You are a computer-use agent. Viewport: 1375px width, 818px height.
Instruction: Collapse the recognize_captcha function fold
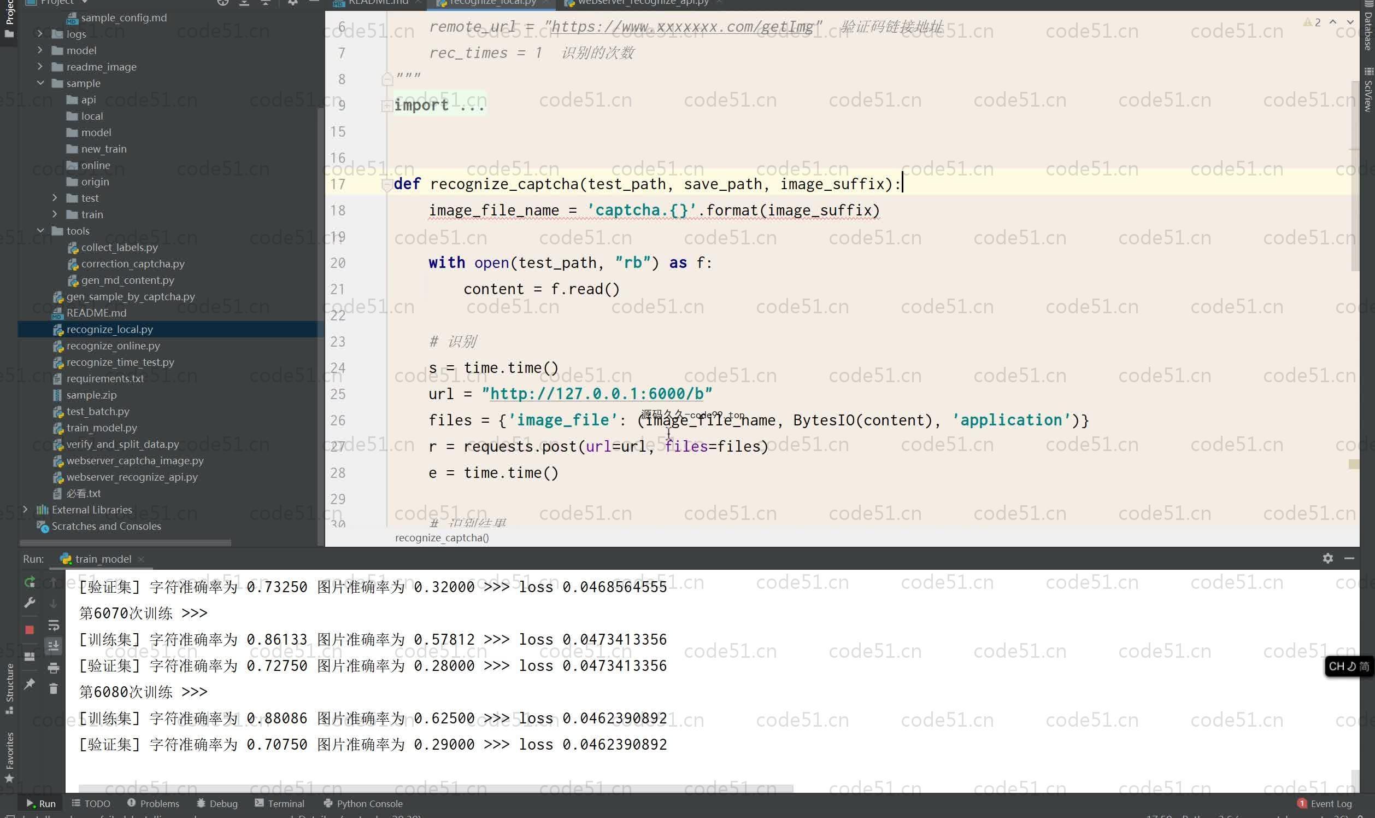click(387, 185)
